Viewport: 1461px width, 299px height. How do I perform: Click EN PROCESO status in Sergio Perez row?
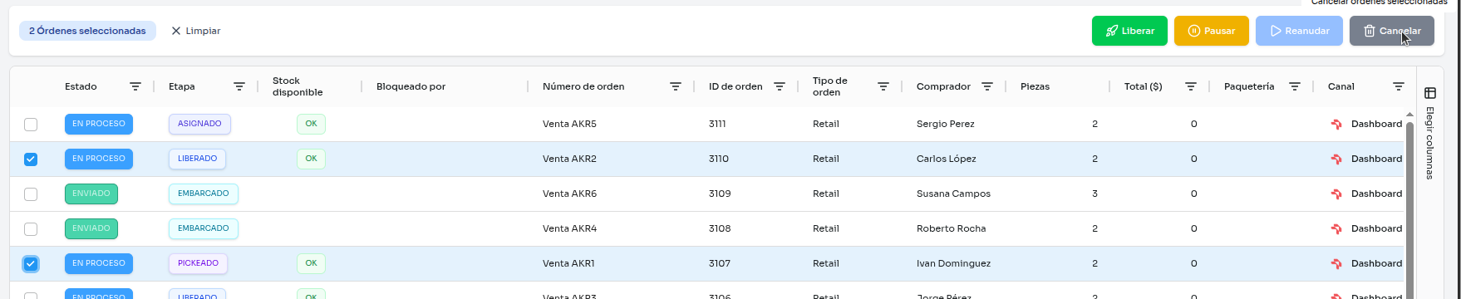tap(99, 124)
